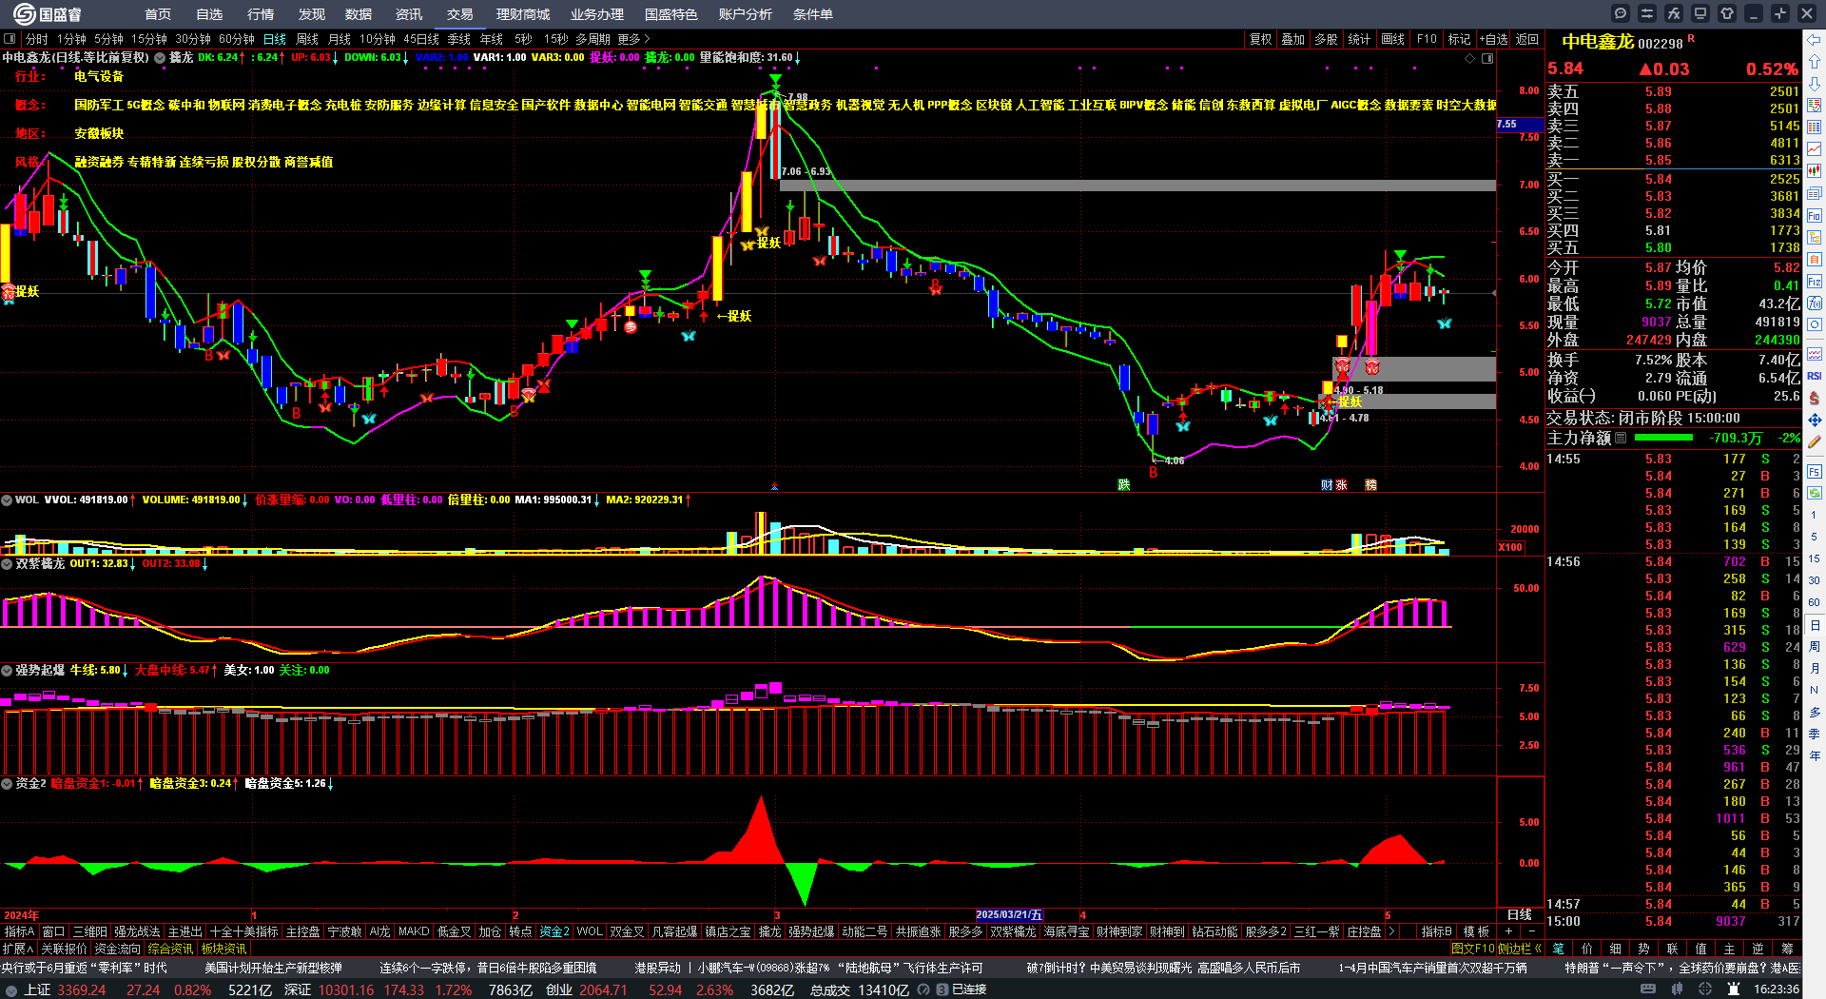Open the message chat icon in title bar
This screenshot has height=999, width=1826.
point(1621,13)
